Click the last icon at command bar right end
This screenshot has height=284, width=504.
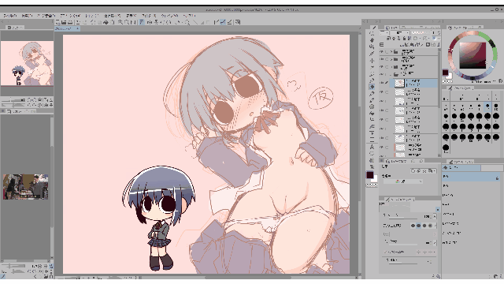(238, 22)
